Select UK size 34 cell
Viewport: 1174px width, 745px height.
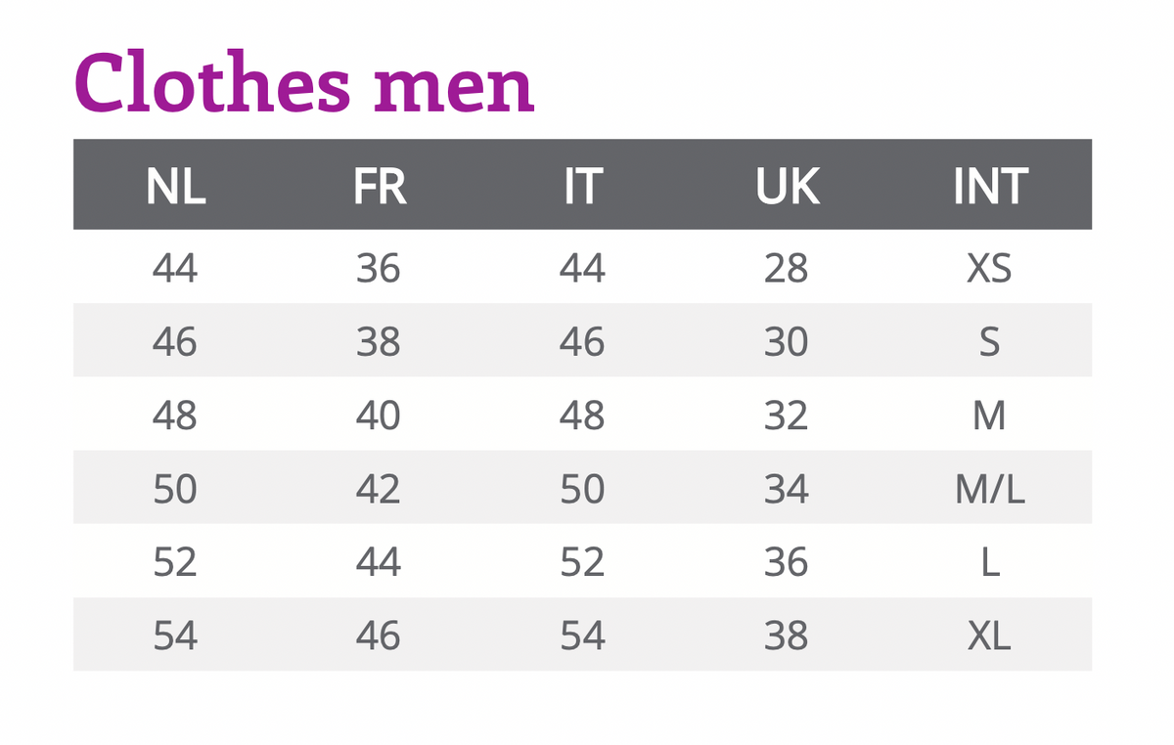[x=787, y=489]
